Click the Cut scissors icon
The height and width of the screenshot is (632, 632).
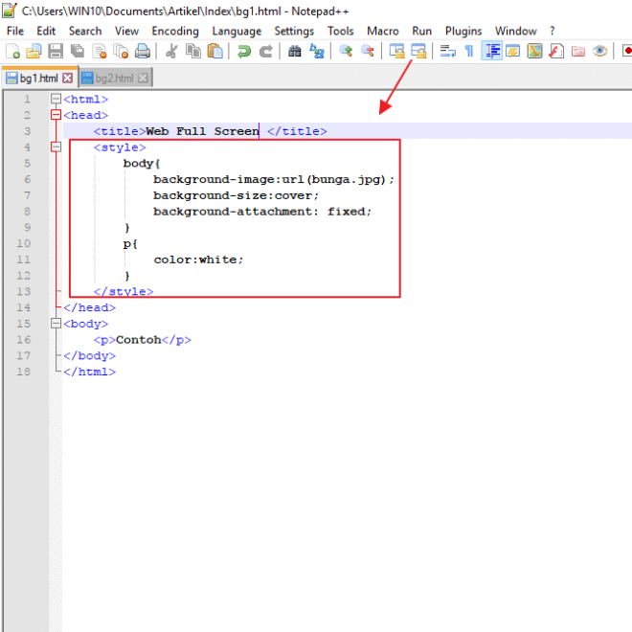click(x=171, y=52)
